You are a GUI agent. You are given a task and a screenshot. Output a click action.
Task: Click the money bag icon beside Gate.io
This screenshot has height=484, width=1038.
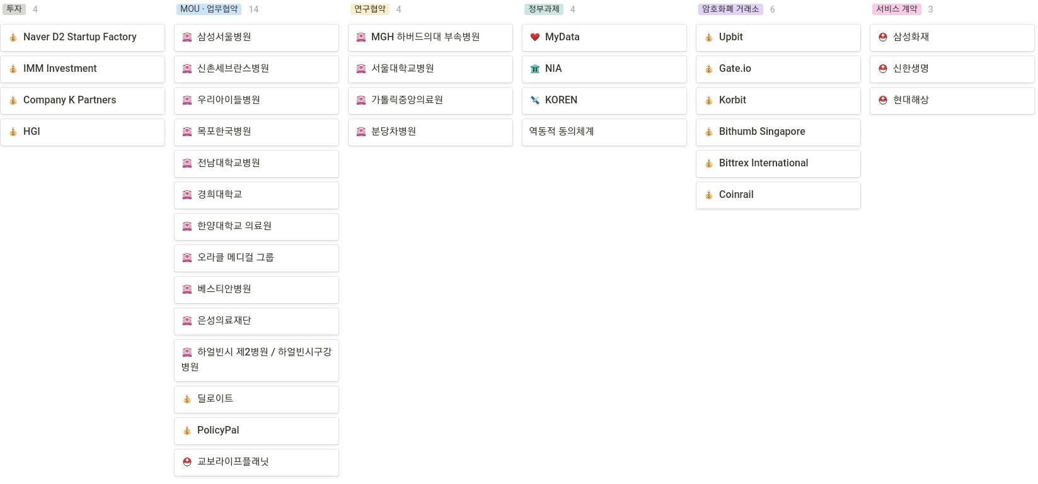[x=709, y=69]
